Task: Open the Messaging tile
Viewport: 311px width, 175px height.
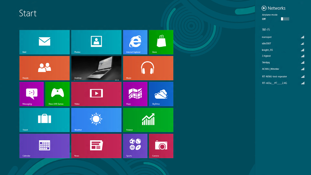Action: pyautogui.click(x=32, y=94)
